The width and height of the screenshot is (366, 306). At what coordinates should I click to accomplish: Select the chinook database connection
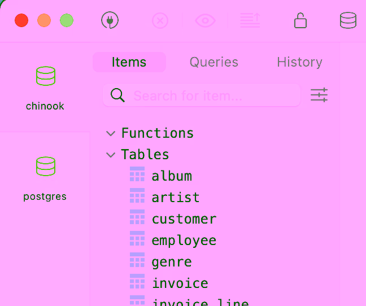pyautogui.click(x=45, y=88)
